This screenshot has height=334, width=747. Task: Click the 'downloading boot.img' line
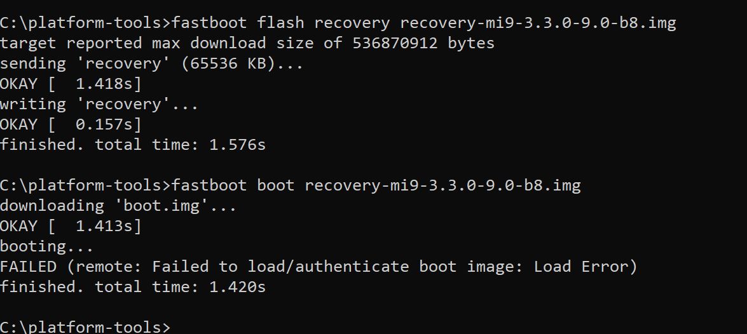pyautogui.click(x=118, y=206)
